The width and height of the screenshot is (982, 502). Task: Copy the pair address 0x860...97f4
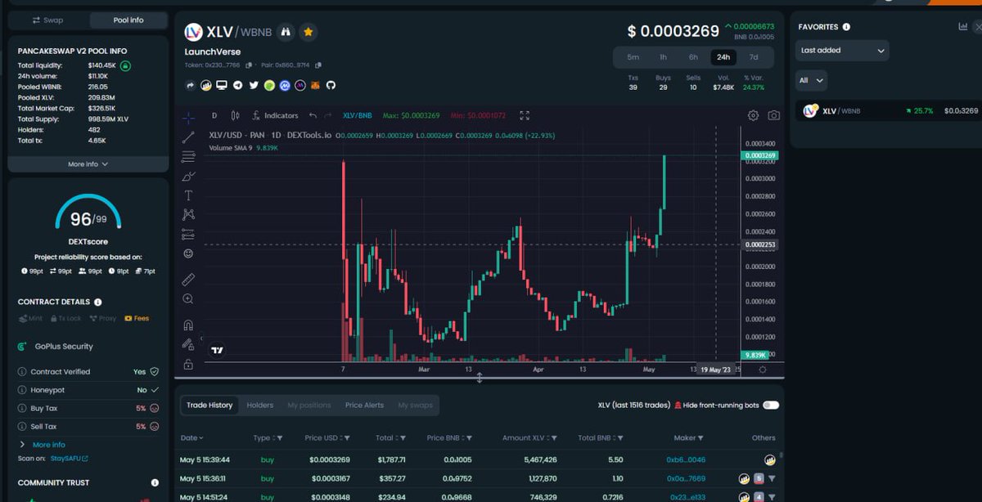318,65
